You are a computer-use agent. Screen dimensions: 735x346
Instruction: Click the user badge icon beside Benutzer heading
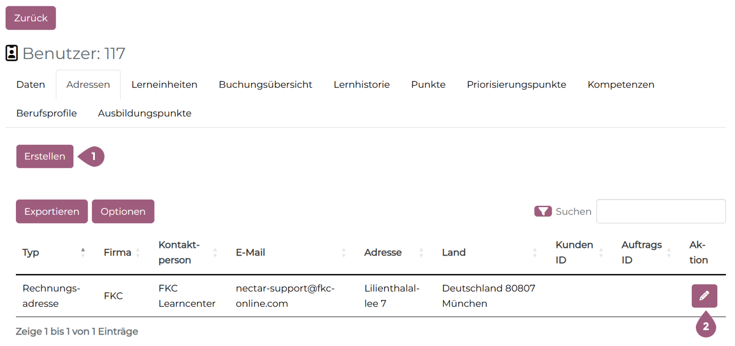[11, 53]
